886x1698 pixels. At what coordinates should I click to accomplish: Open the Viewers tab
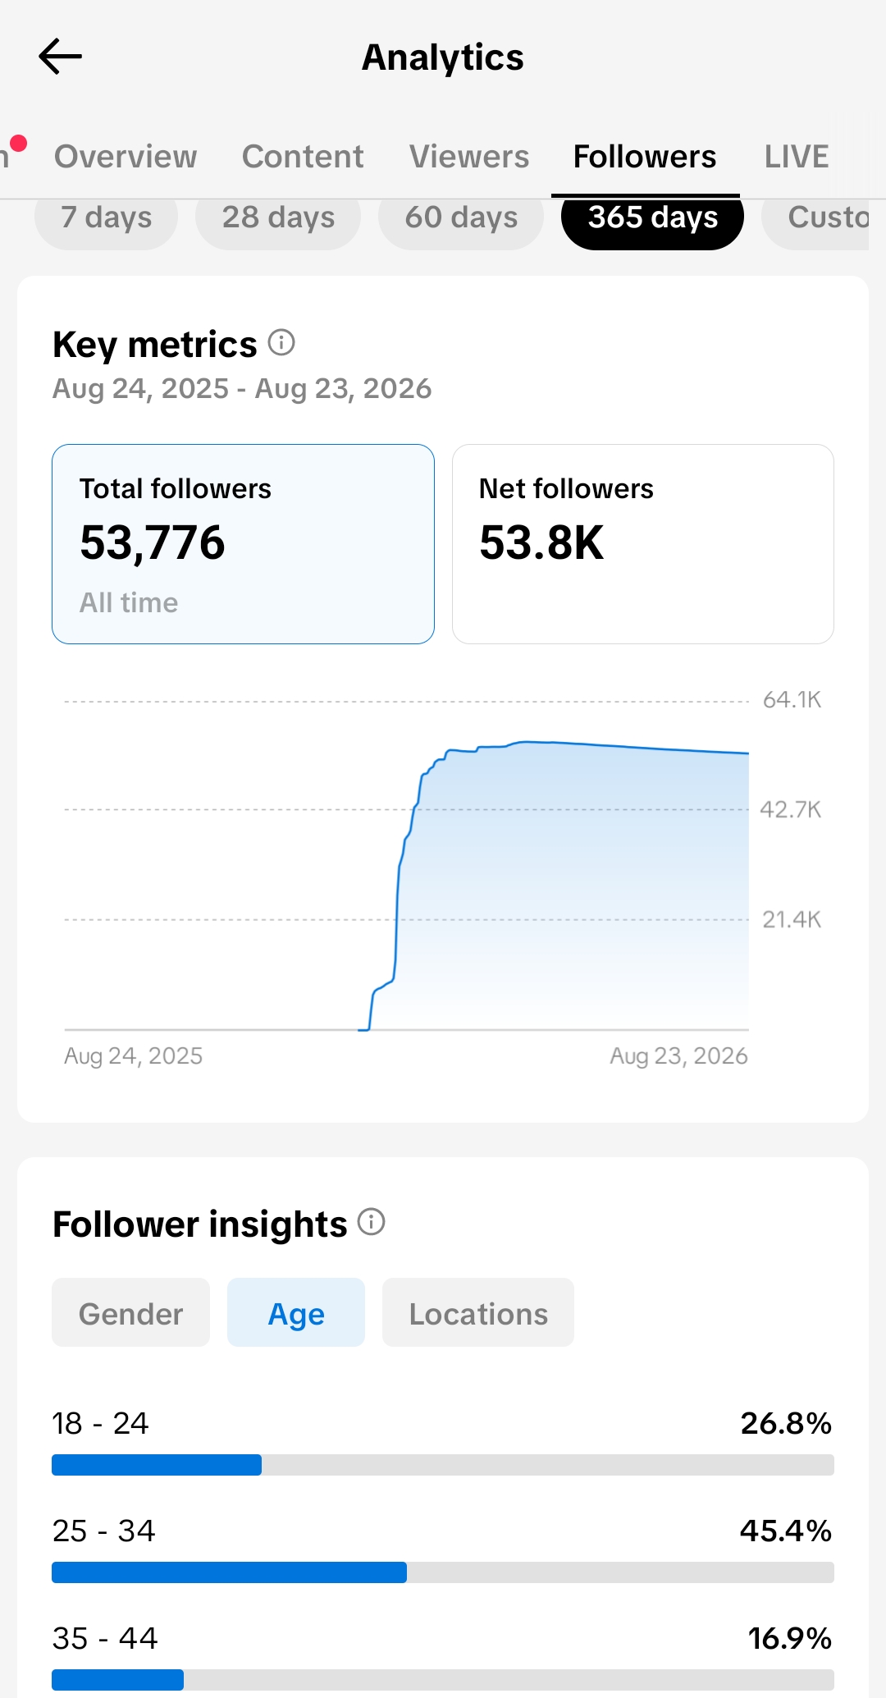469,156
